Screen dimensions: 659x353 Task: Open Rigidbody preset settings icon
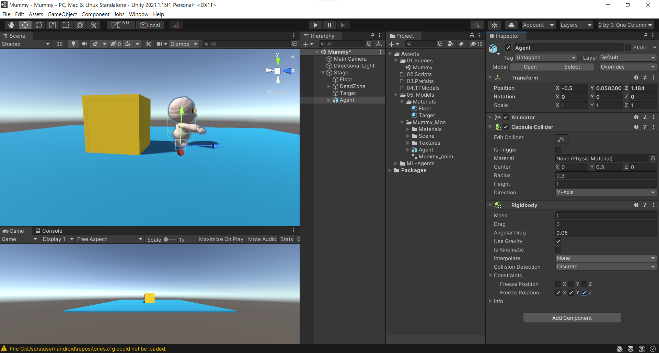645,205
